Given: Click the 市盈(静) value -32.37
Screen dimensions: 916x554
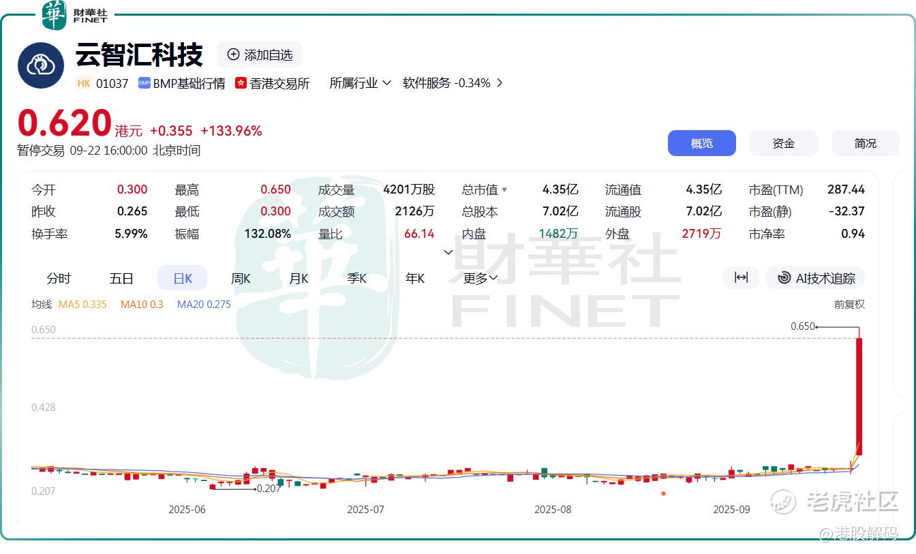Looking at the screenshot, I should tap(846, 211).
